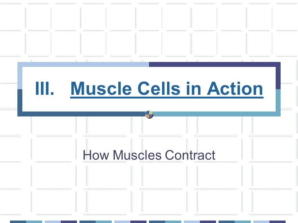
Task: Select the roman numeral III. text
Action: [45, 88]
